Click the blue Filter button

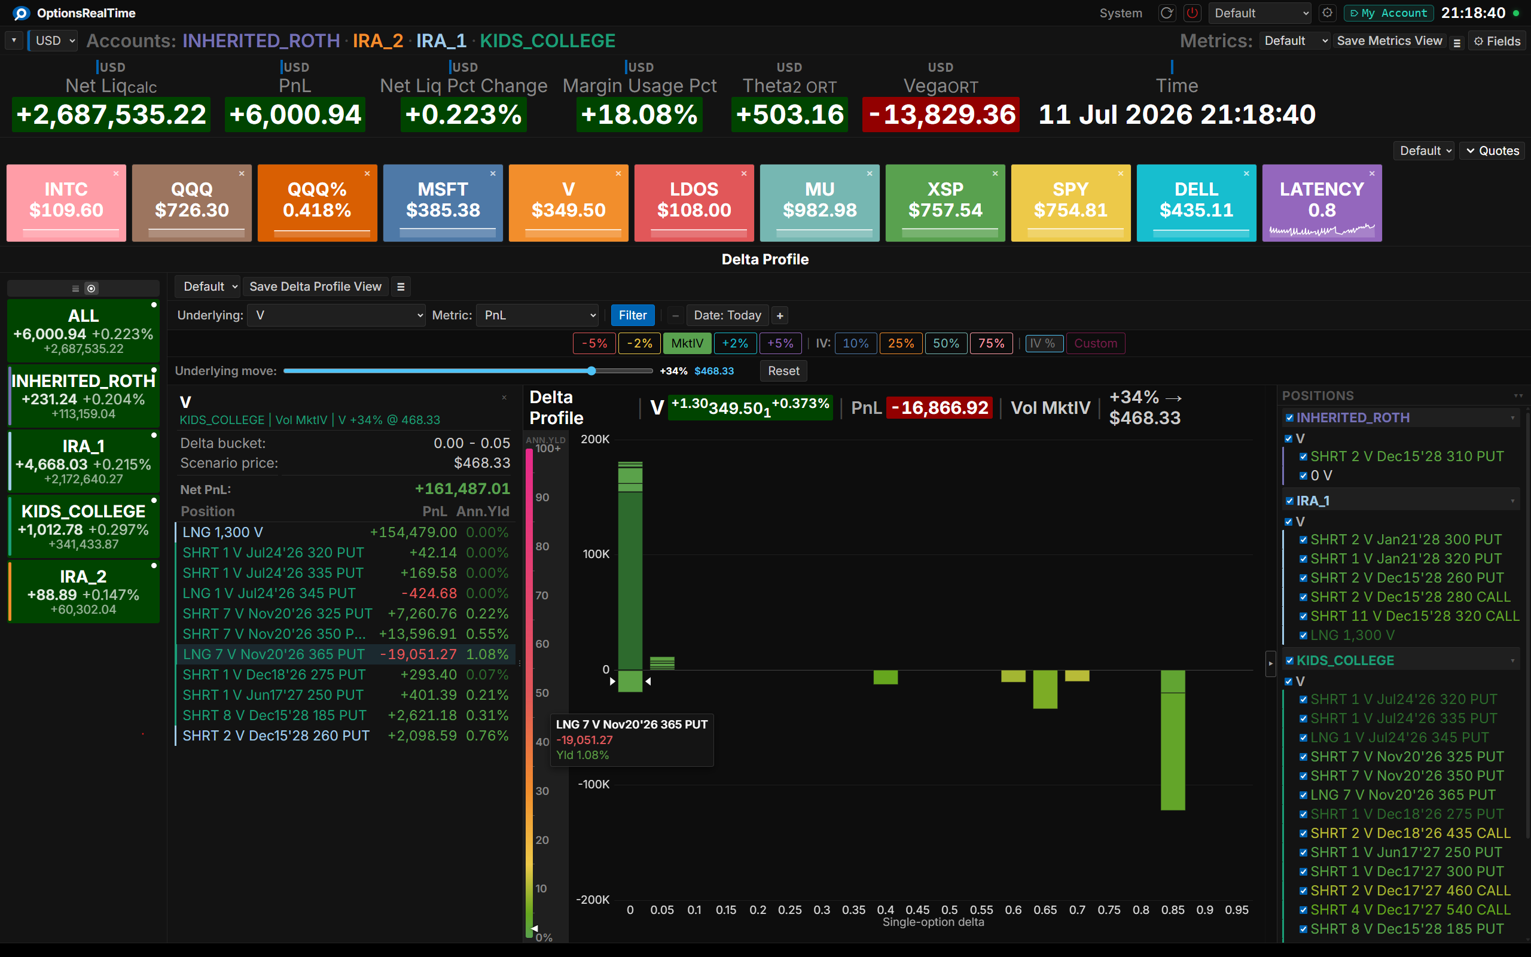633,315
